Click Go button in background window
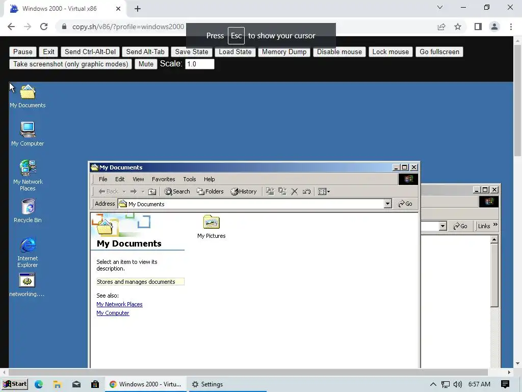Image resolution: width=522 pixels, height=392 pixels. (460, 226)
